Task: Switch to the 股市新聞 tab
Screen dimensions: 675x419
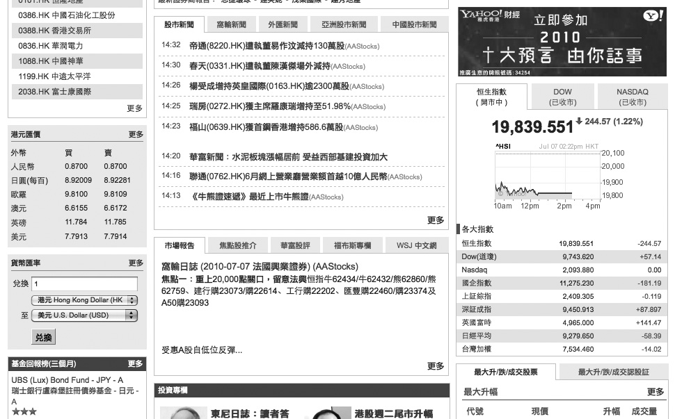Action: [179, 24]
